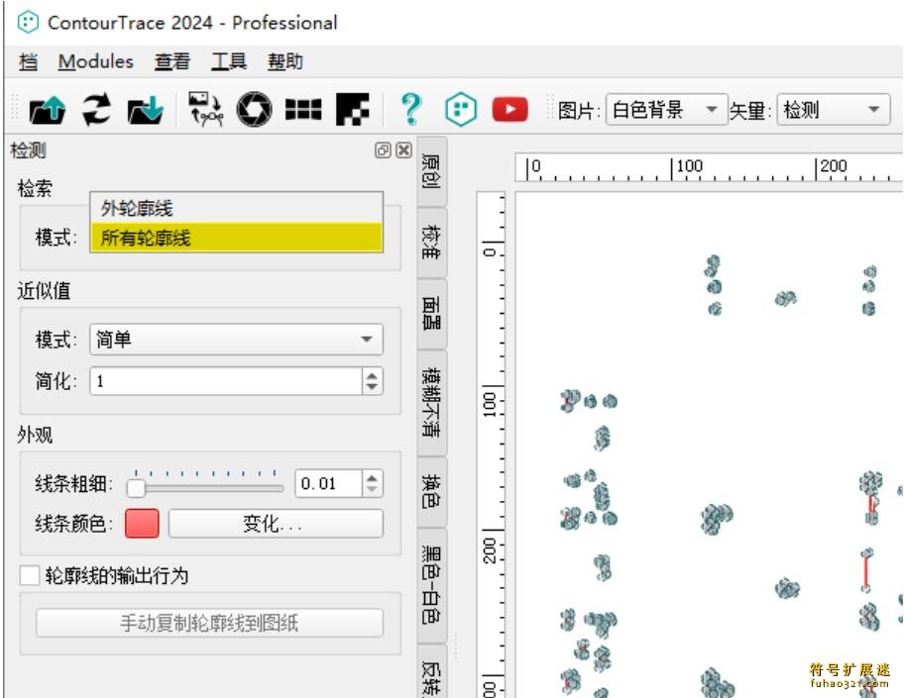Open the 查看 menu
Viewport: 904px width, 698px height.
(x=171, y=61)
